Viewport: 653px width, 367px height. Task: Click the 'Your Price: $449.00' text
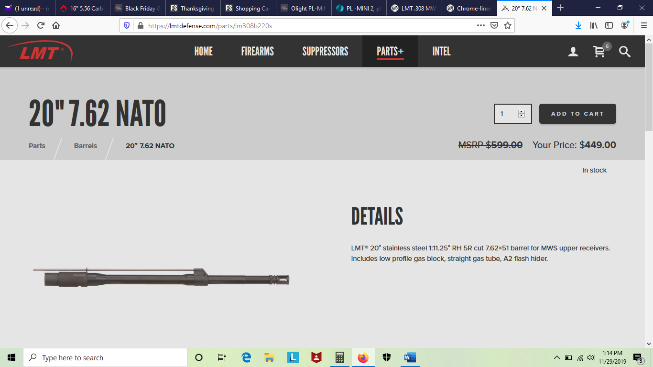[x=574, y=145]
